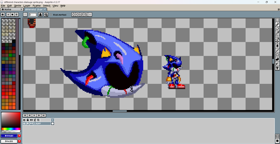280x144 pixels.
Task: Click the rainbow hue slider
Action: click(11, 129)
